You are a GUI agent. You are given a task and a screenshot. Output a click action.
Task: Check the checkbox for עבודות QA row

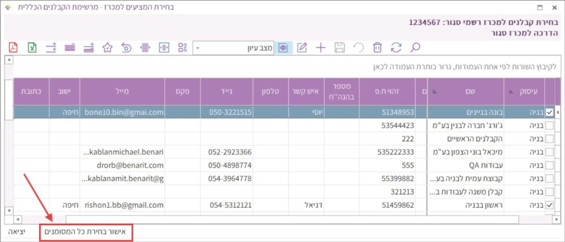coord(550,165)
